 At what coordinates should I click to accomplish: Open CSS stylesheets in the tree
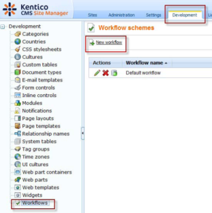[x=42, y=49]
